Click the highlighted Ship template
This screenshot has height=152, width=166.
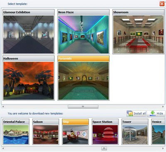[x=76, y=132]
